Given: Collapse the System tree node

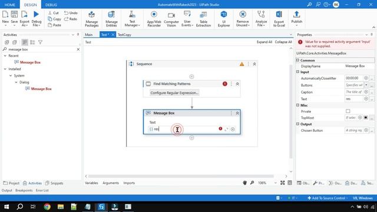Looking at the screenshot, I should [11, 76].
